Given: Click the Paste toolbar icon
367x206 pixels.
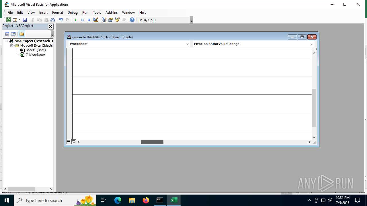Looking at the screenshot, I should 46,20.
